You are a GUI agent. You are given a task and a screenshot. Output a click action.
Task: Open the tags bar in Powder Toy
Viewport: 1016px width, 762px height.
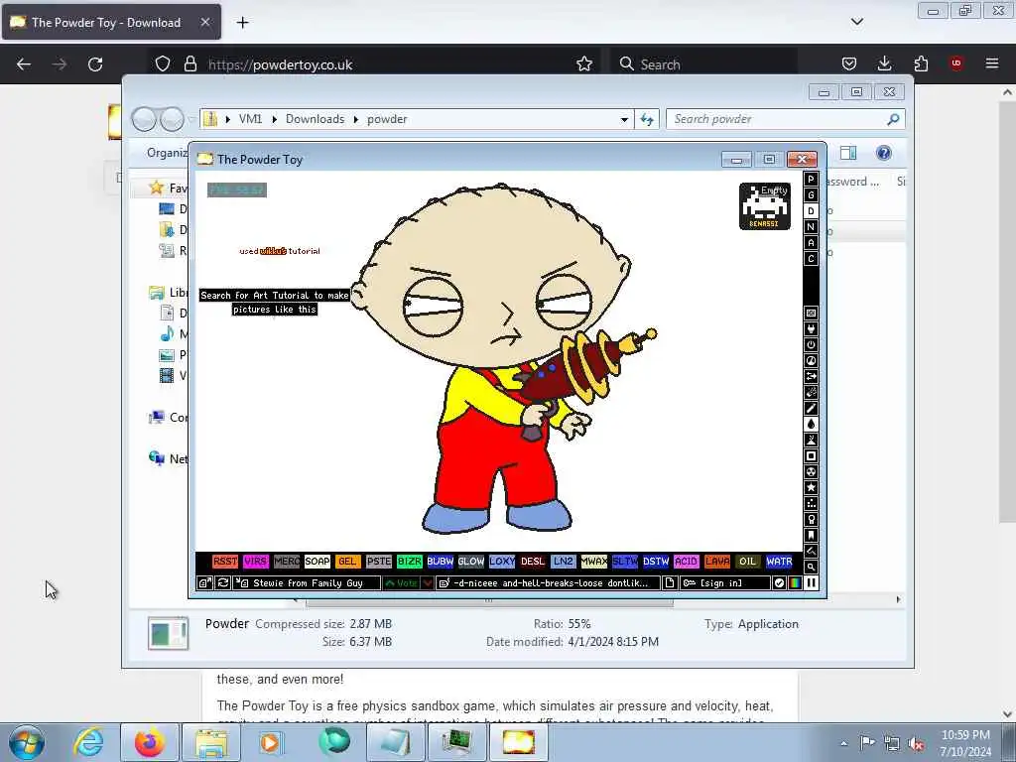(548, 583)
